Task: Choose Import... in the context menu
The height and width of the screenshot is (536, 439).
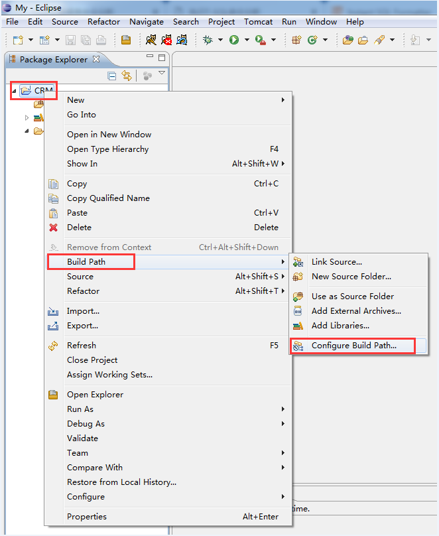Action: pyautogui.click(x=168, y=311)
